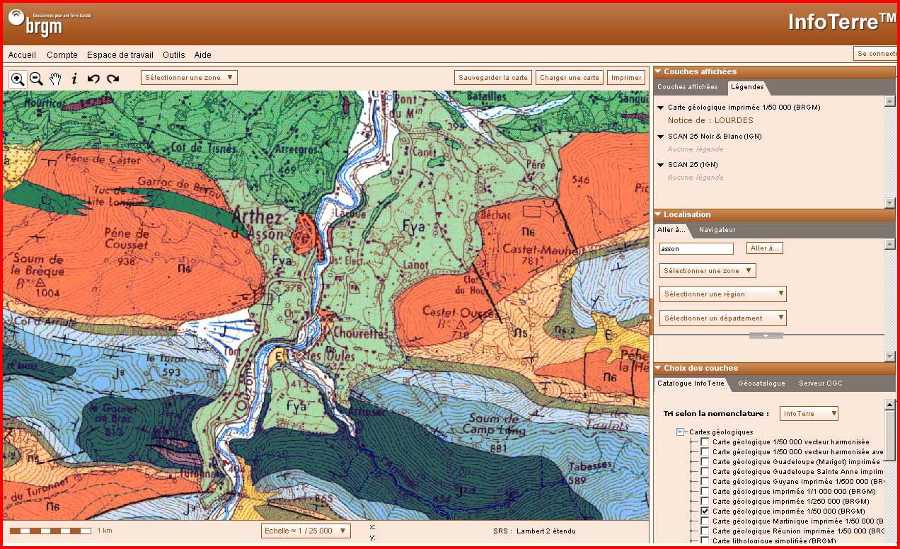Click Charger une carte button
This screenshot has height=549, width=900.
pyautogui.click(x=570, y=78)
